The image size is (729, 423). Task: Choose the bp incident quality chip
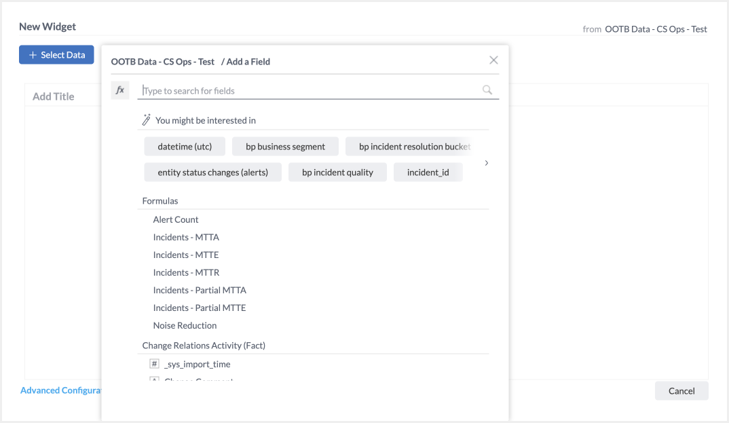337,172
